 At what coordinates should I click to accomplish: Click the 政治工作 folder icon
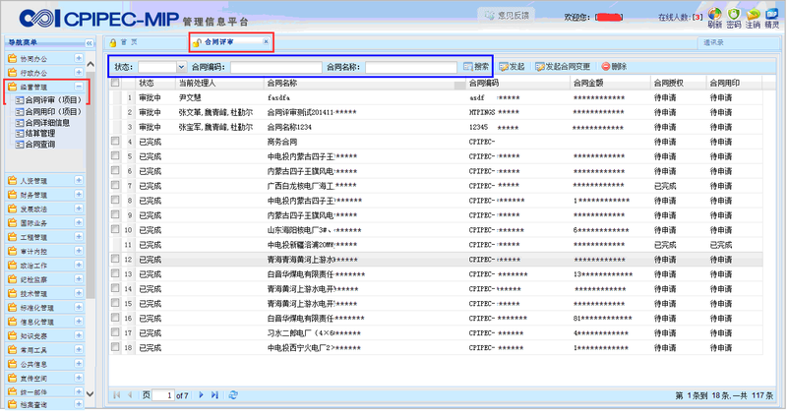click(13, 265)
